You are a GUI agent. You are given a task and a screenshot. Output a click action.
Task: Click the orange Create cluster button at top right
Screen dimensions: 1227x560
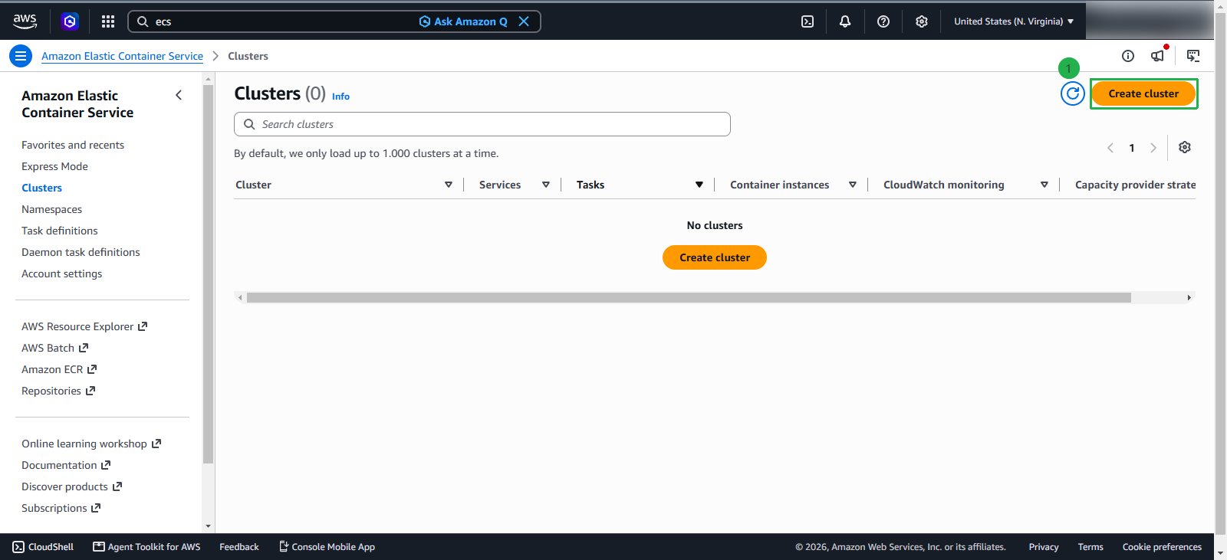(1143, 93)
